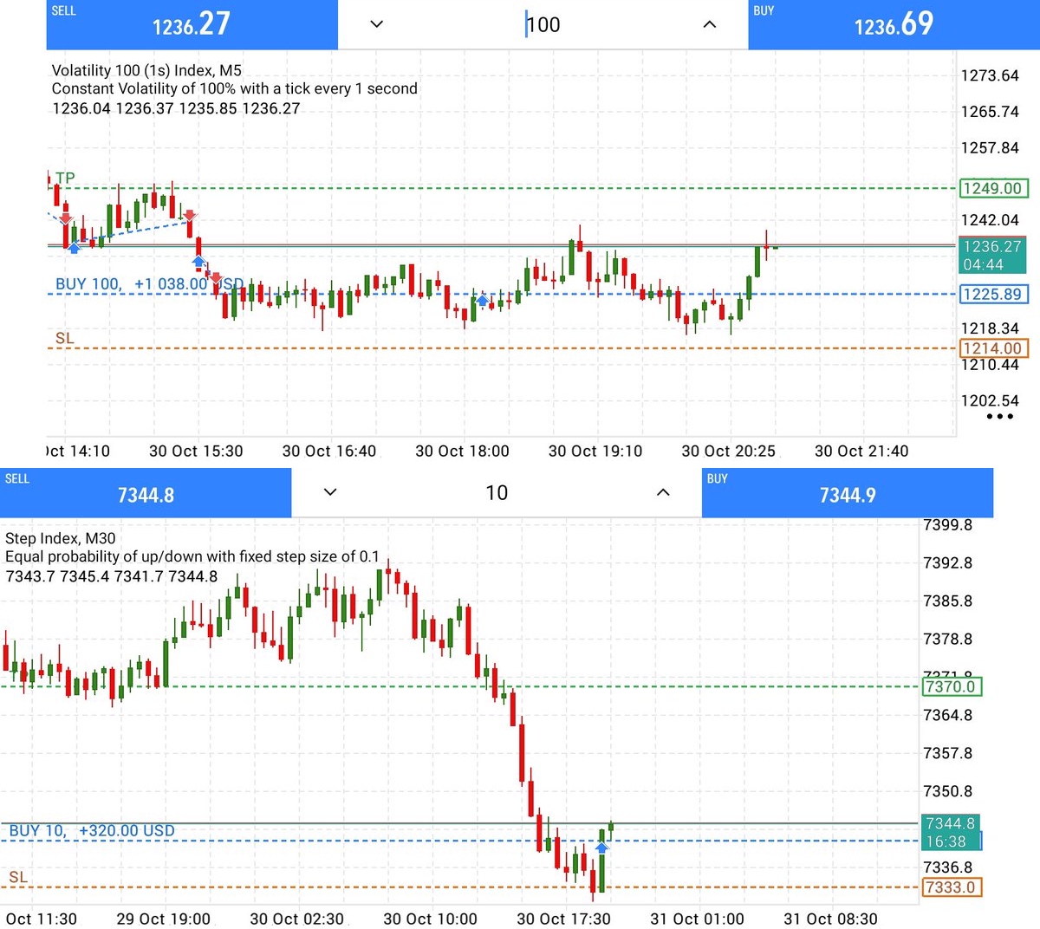The width and height of the screenshot is (1040, 929).
Task: Click the 30 Oct 18:00 time label
Action: point(462,452)
